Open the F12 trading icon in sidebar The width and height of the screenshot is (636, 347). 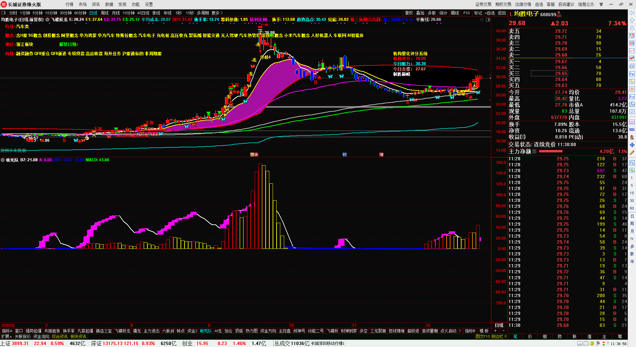pyautogui.click(x=632, y=97)
